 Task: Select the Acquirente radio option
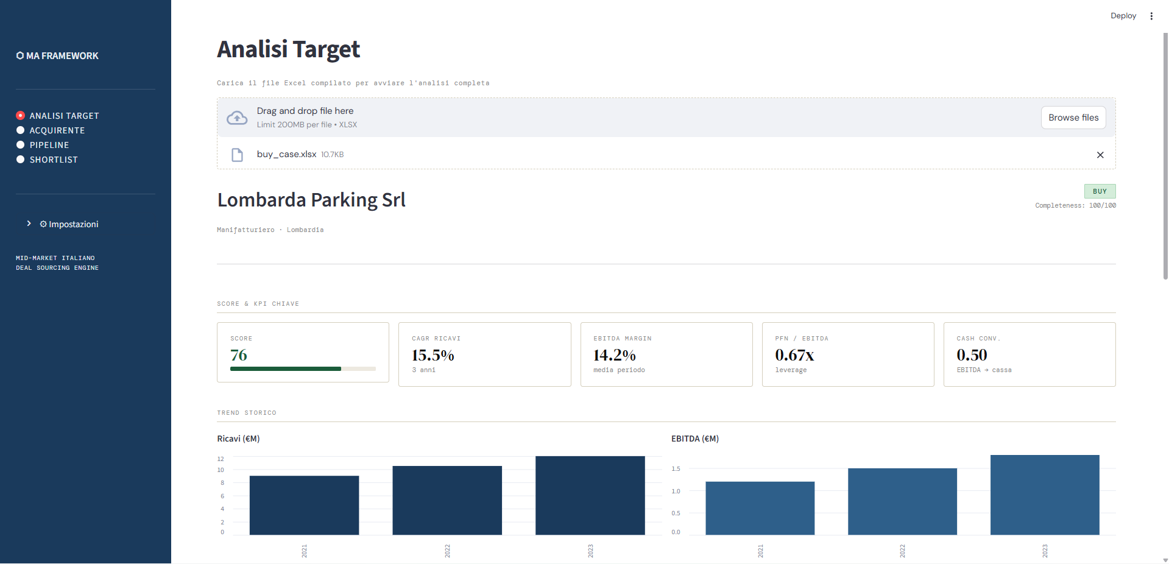(x=21, y=130)
